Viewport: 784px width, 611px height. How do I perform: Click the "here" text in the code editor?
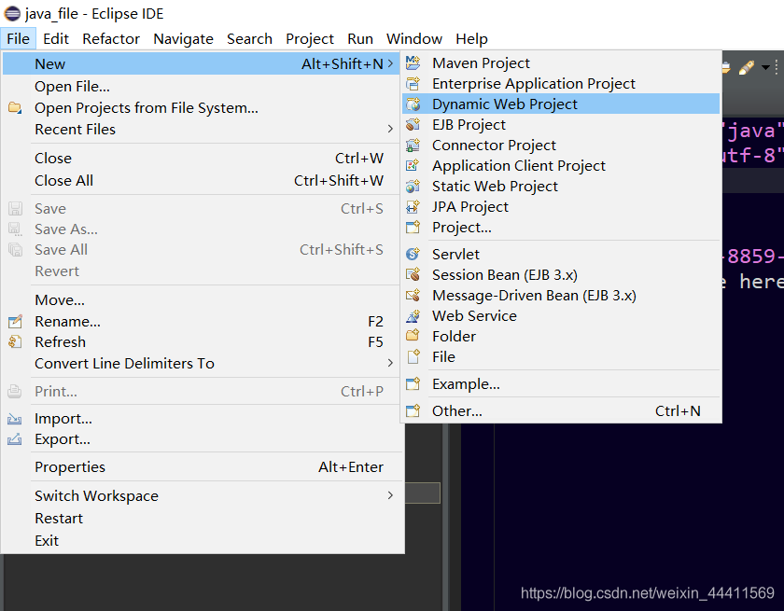(761, 282)
